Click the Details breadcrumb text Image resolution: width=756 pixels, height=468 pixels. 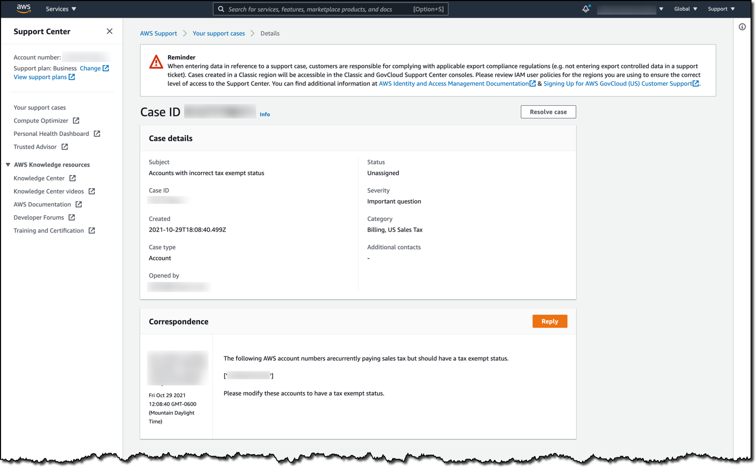[270, 33]
